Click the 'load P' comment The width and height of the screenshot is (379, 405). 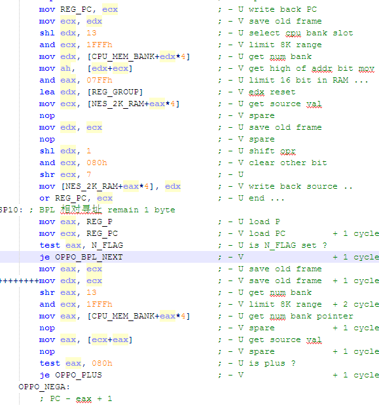point(264,222)
